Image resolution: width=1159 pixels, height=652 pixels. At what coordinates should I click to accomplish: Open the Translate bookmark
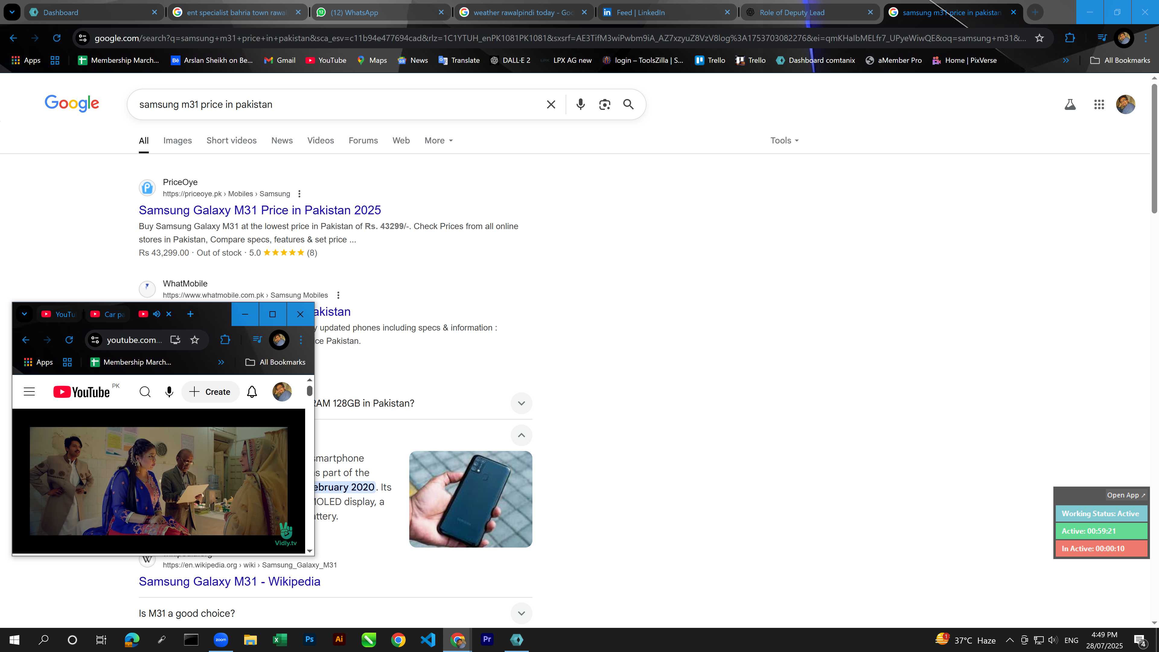[x=459, y=60]
